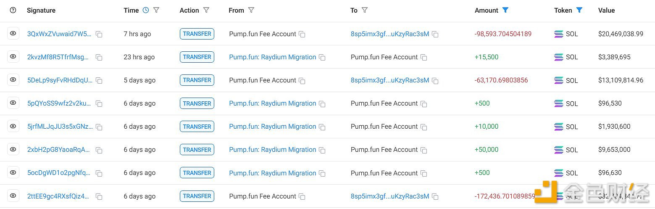This screenshot has height=209, width=655.
Task: Copy the Raydium Migration address in second row
Action: tap(322, 58)
